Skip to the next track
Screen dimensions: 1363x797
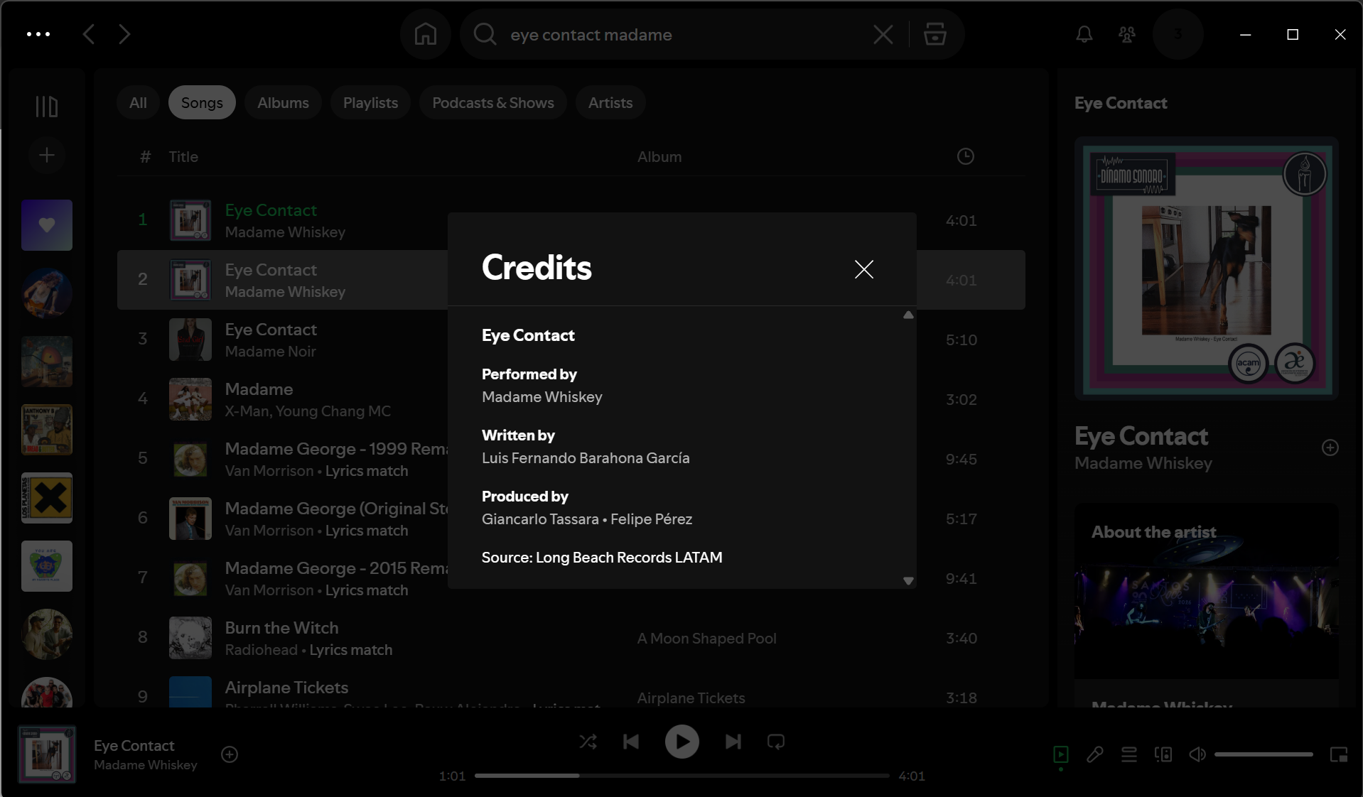click(733, 742)
